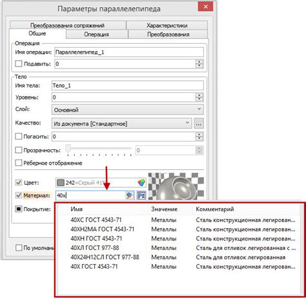Open the Преобразования сопряжений tab
306x301 pixels.
tap(67, 25)
